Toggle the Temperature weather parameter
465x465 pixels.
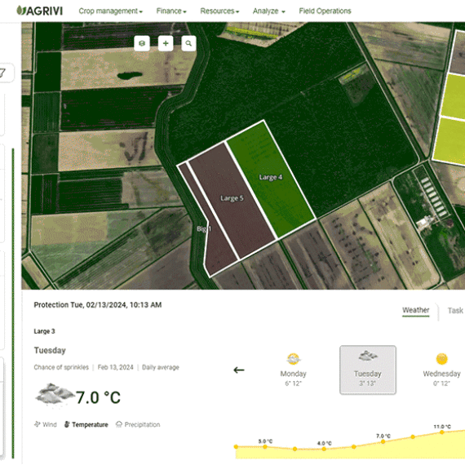tap(86, 424)
